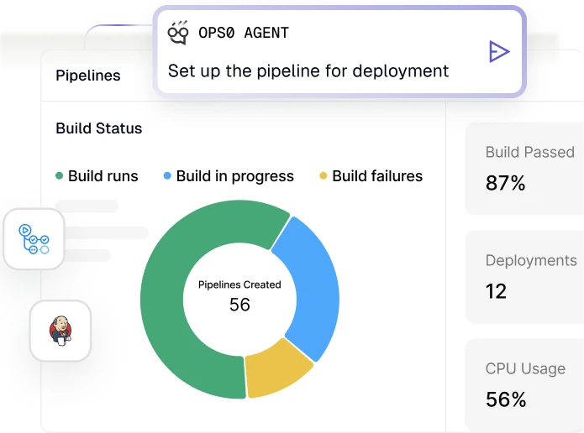Select the blue segment of donut chart
Viewport: 584px width, 433px height.
pyautogui.click(x=309, y=277)
